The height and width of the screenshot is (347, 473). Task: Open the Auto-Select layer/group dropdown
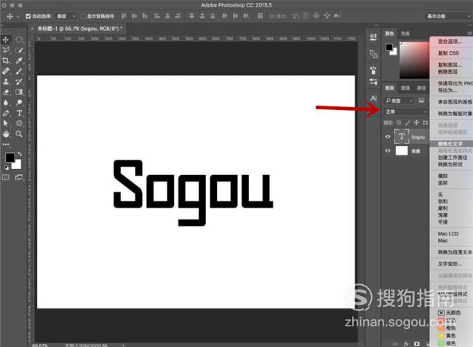[x=66, y=16]
